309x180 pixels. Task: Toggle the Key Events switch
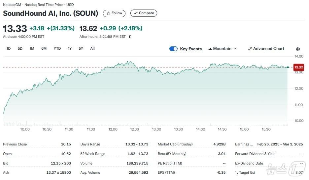(173, 49)
